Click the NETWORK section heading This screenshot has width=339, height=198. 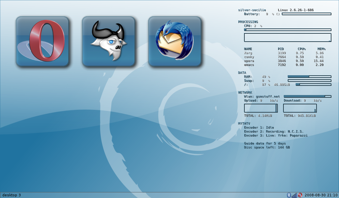245,92
